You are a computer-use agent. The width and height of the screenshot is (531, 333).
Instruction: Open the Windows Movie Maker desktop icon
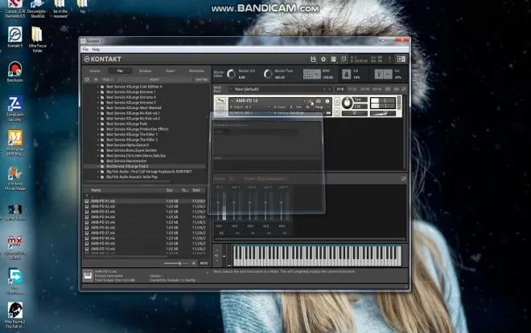pos(15,178)
